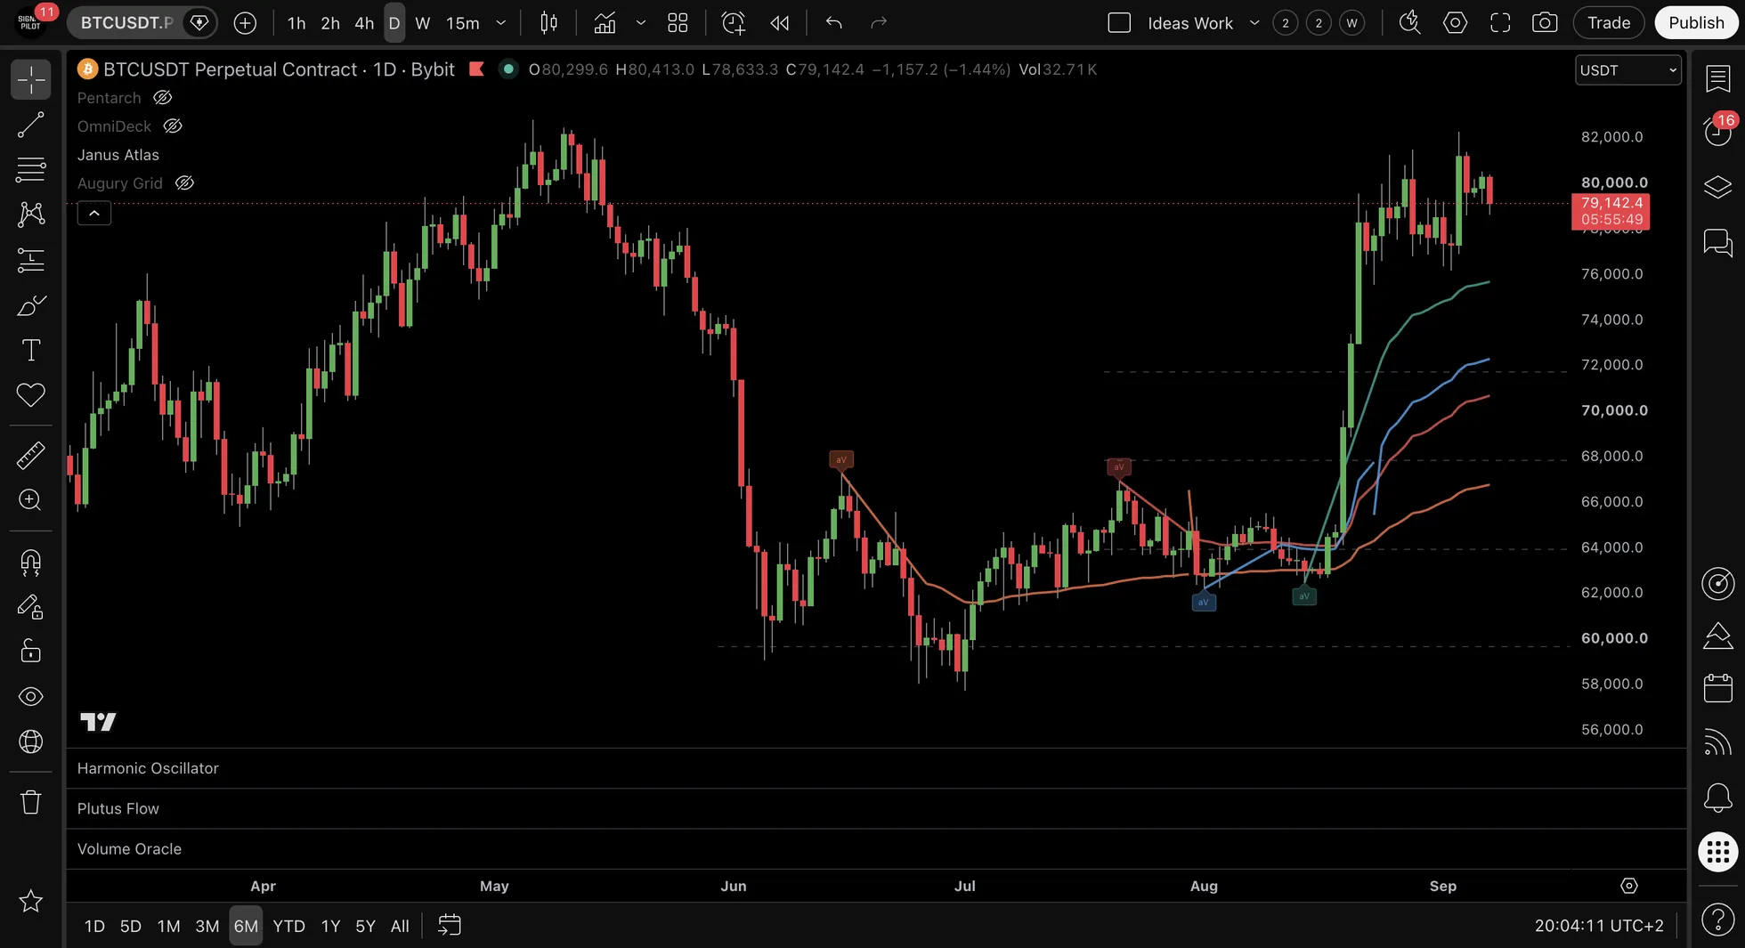
Task: Open the Trade panel button
Action: [x=1609, y=23]
